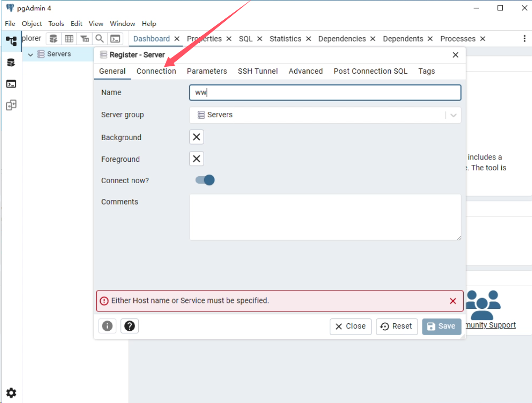This screenshot has height=403, width=532.
Task: Switch to the Advanced tab
Action: [x=306, y=71]
